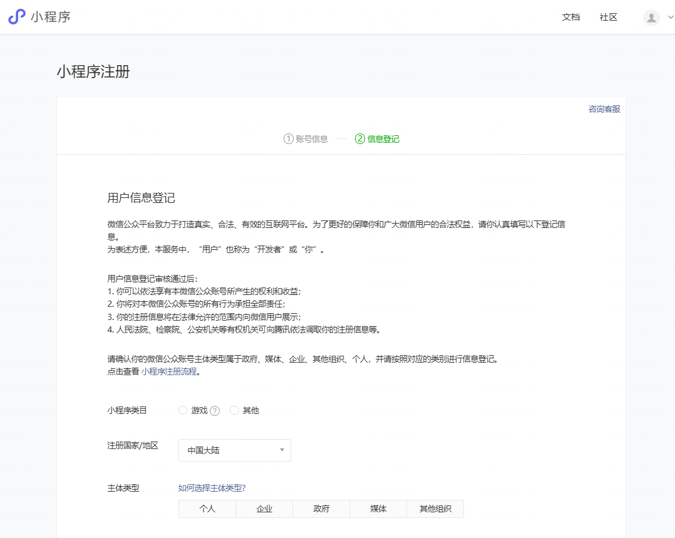
Task: Open the 小程序注册流程 link
Action: point(169,371)
